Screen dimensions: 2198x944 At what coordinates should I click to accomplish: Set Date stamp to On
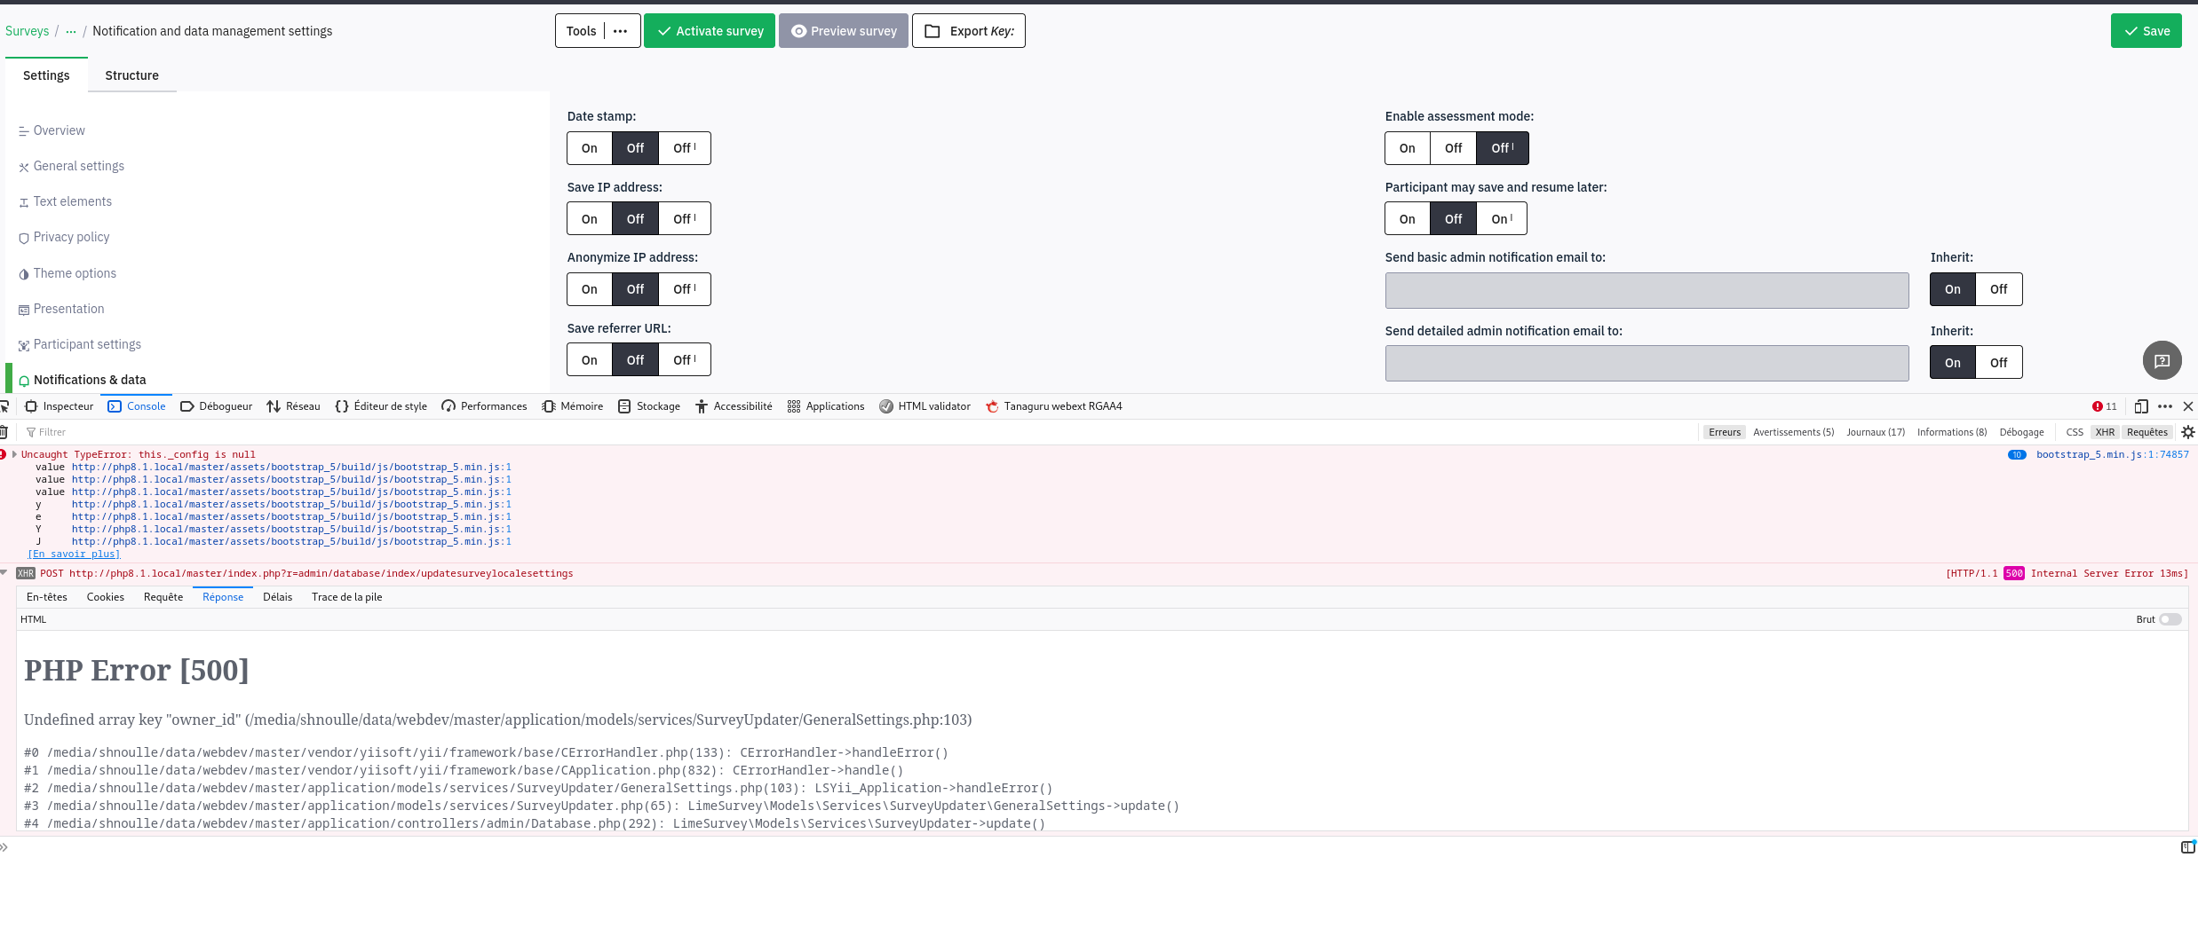coord(590,148)
